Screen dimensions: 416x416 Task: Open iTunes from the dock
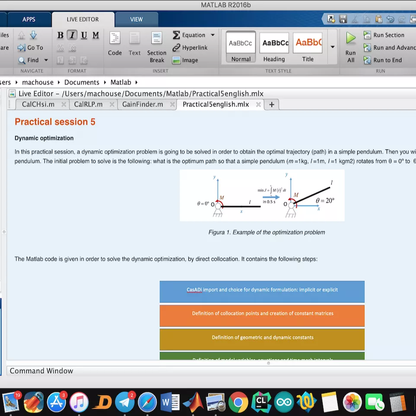click(x=79, y=402)
